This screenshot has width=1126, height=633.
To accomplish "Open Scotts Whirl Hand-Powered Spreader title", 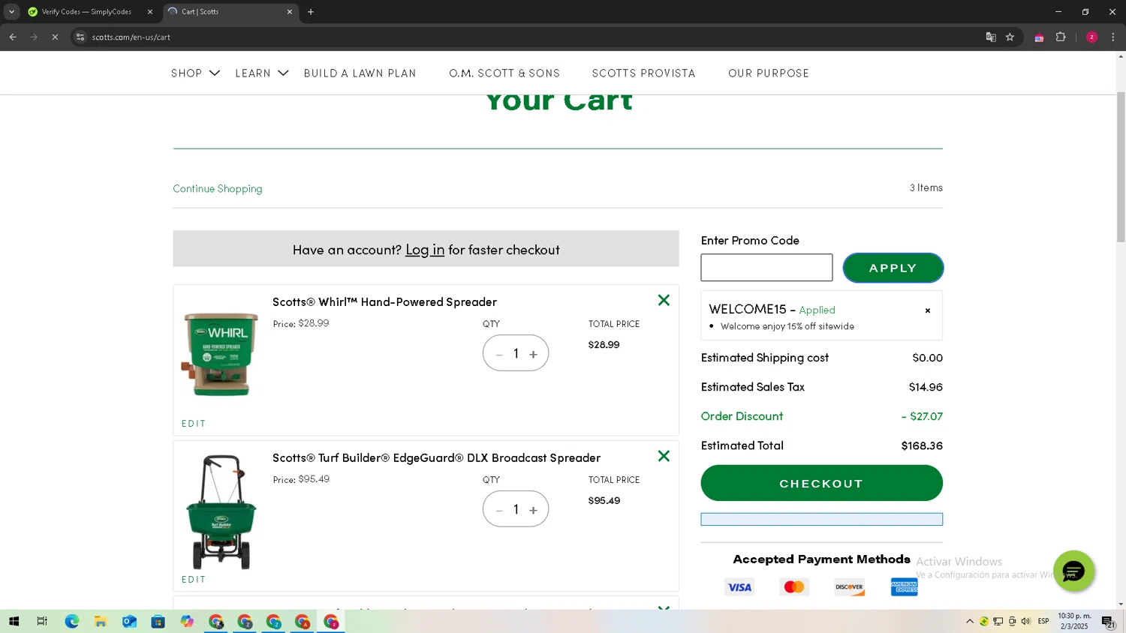I will click(x=384, y=301).
